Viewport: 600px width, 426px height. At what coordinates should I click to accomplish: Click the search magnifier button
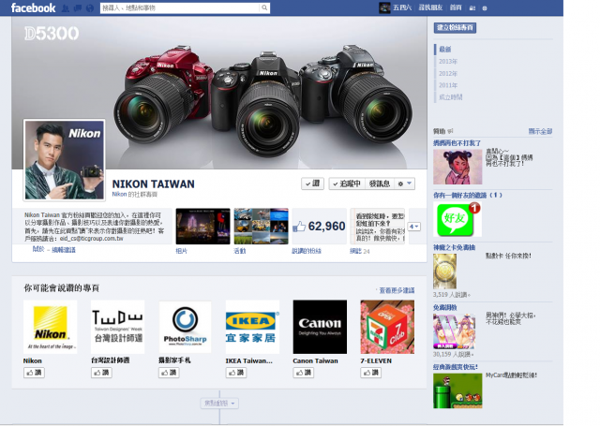264,7
